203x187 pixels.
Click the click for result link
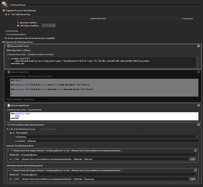point(48,129)
